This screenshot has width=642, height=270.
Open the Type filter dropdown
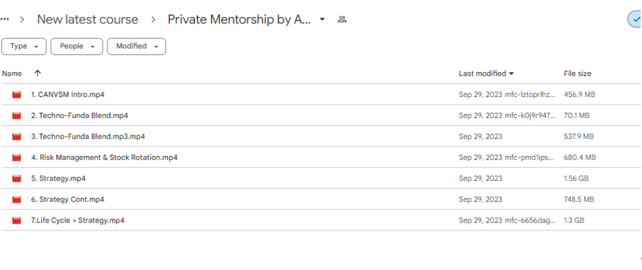[24, 46]
